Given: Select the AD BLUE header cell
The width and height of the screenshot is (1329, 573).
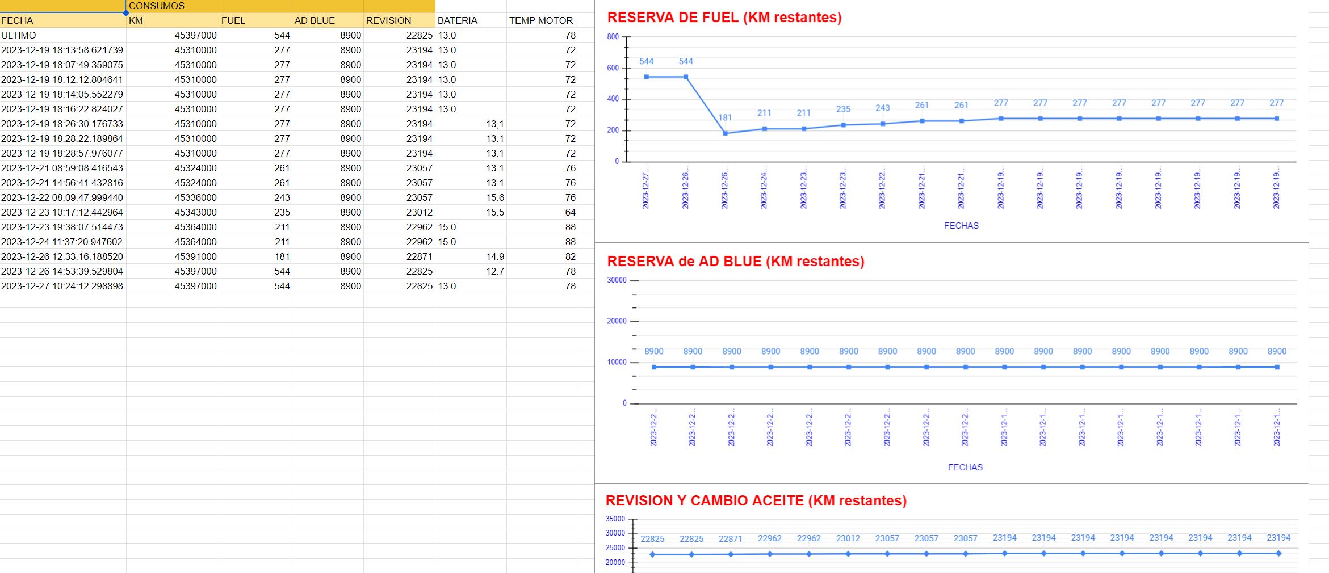Looking at the screenshot, I should point(327,20).
